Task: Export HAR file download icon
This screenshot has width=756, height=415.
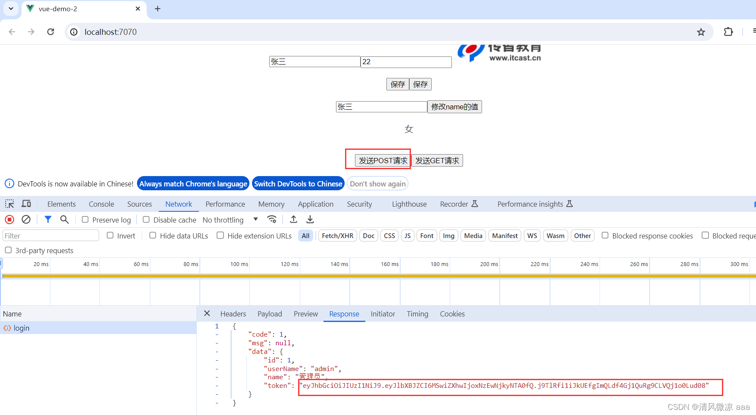Action: point(310,219)
